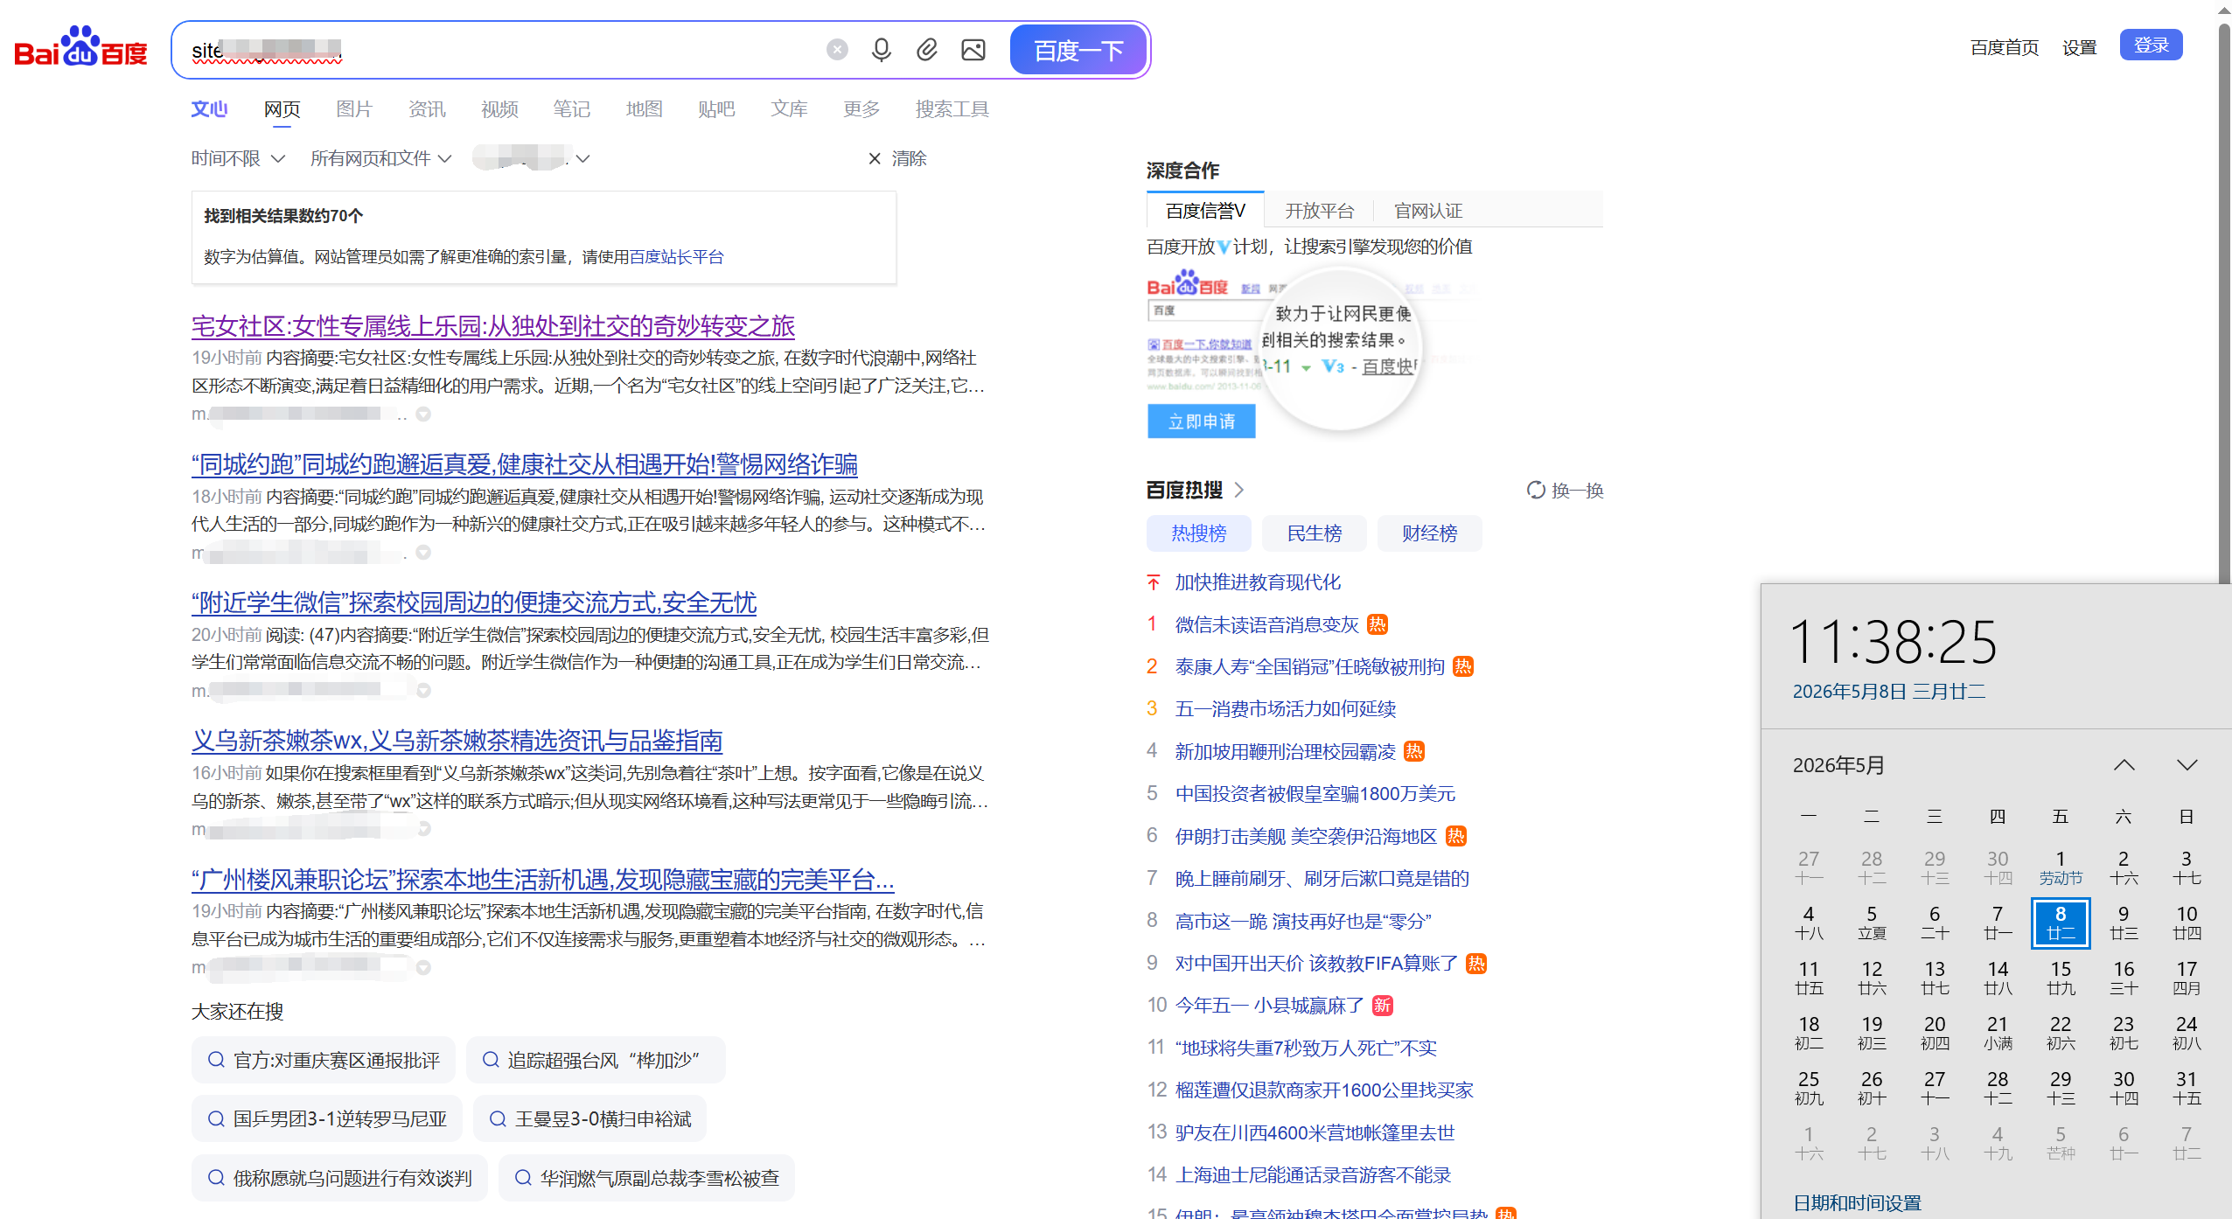The width and height of the screenshot is (2232, 1219).
Task: Click 2026年5月 calendar month header
Action: 1838,765
